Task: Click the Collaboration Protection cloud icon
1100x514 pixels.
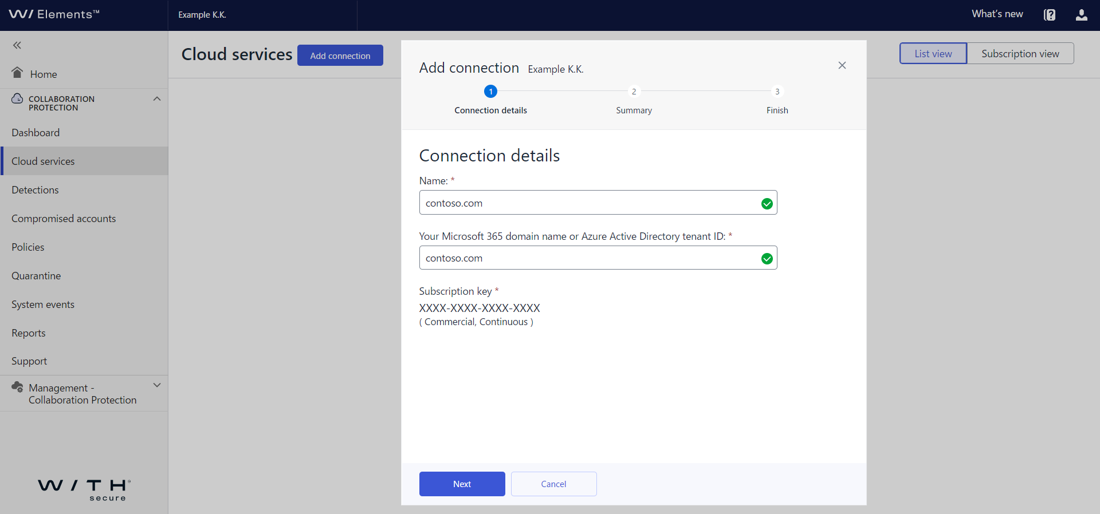Action: tap(17, 98)
